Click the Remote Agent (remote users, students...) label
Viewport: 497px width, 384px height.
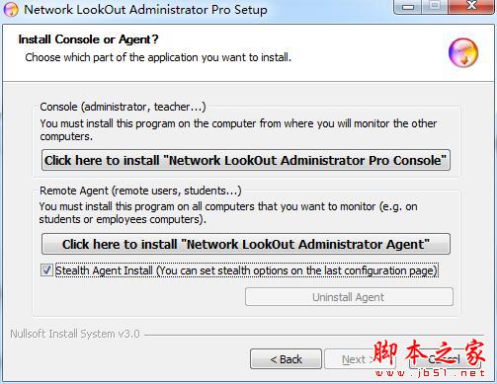(140, 191)
